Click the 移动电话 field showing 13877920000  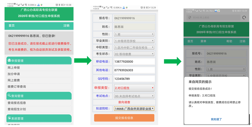click(x=134, y=61)
